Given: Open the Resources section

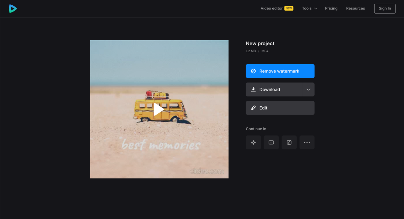Looking at the screenshot, I should [355, 8].
